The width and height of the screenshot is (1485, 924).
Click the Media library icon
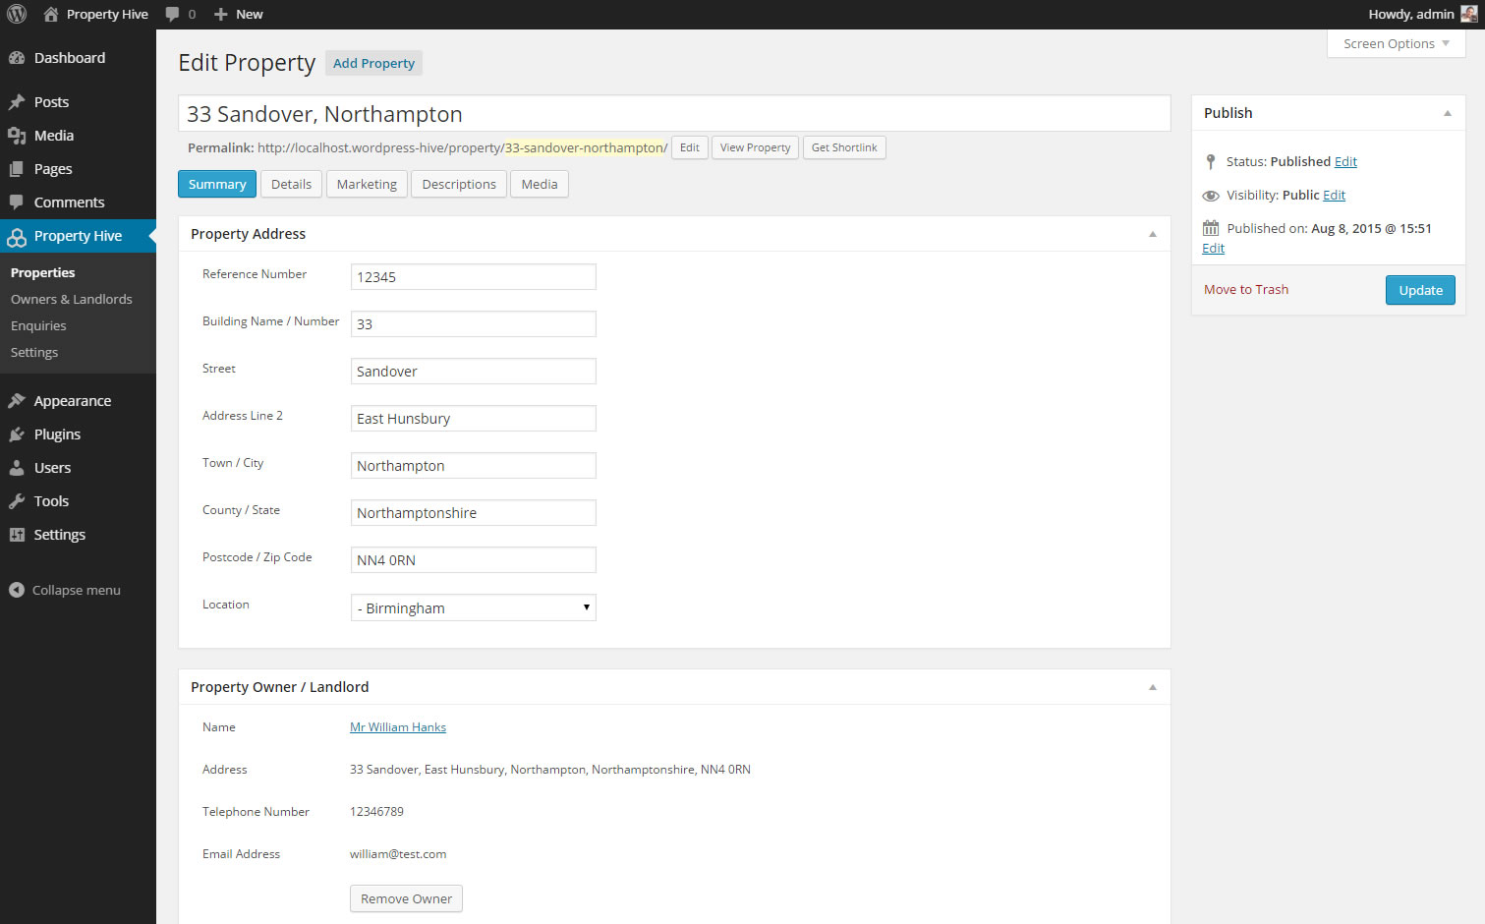tap(17, 136)
